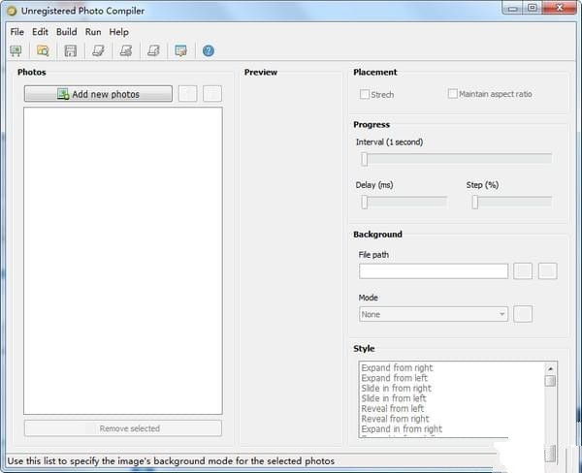Open the Build menu

pos(66,32)
